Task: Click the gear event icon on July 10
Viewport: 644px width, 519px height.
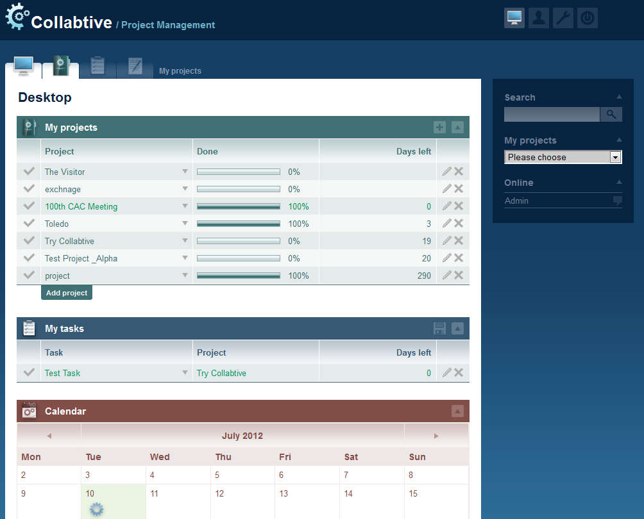Action: coord(97,509)
